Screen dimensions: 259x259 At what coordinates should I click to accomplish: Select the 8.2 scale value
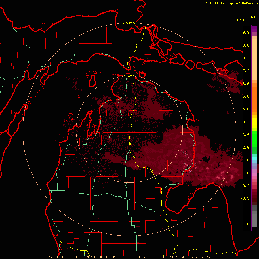point(246,58)
